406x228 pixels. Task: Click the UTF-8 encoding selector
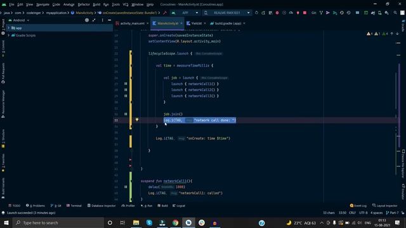[363, 213]
